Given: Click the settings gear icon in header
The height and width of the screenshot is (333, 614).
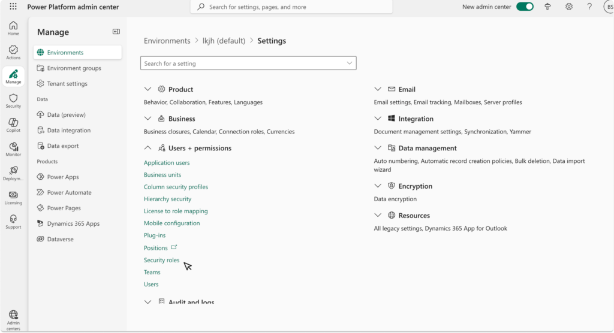Looking at the screenshot, I should click(x=568, y=7).
